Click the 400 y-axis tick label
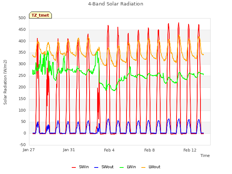 pos(22,41)
